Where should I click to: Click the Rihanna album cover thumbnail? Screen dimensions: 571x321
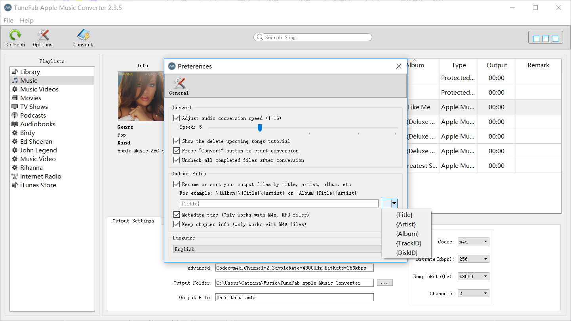141,96
